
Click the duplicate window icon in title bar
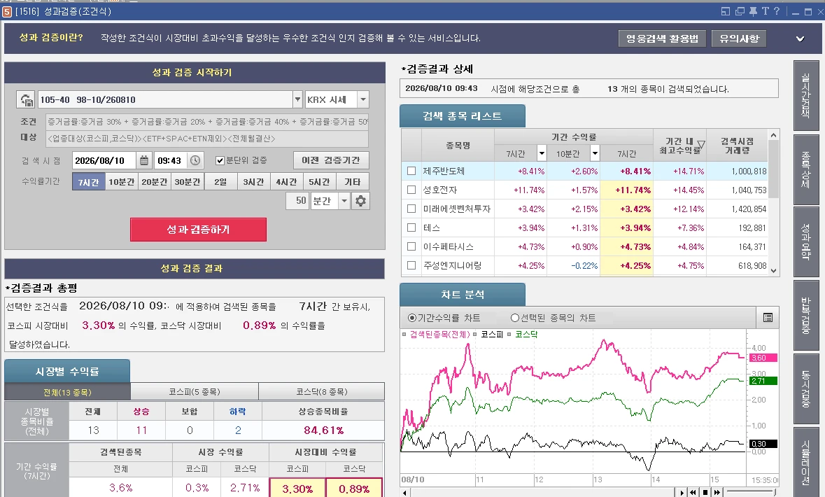[740, 11]
